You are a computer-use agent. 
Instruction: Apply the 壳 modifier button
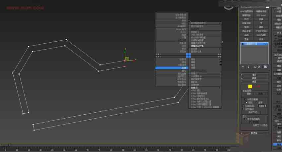click(261, 23)
